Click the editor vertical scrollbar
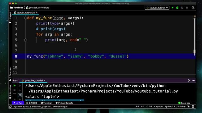 (194, 37)
